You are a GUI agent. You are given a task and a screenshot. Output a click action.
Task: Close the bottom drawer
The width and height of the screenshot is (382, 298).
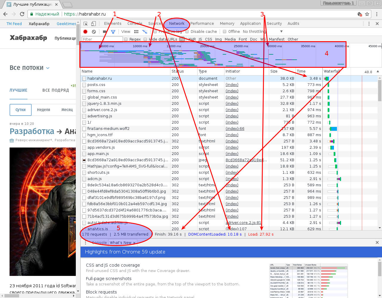coord(377,242)
